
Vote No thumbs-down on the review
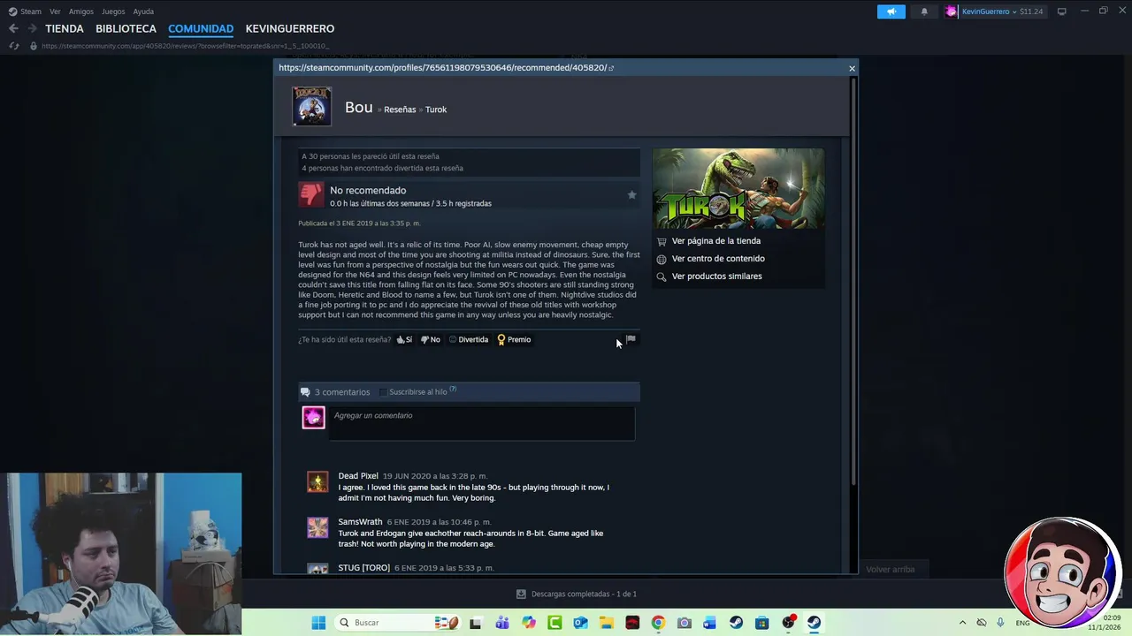(x=430, y=340)
